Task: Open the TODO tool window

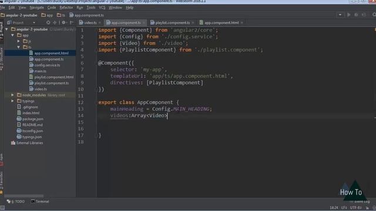Action: coord(16,202)
